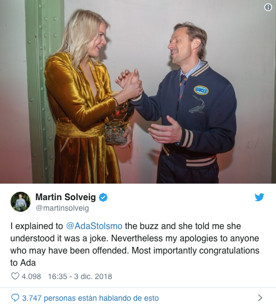Click the verified badge next to Martin Solveig
This screenshot has height=308, width=276.
coord(103,197)
